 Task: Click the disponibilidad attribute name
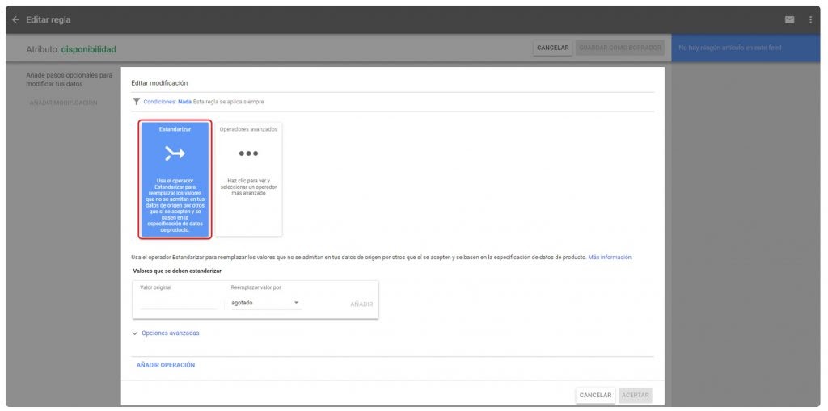89,49
